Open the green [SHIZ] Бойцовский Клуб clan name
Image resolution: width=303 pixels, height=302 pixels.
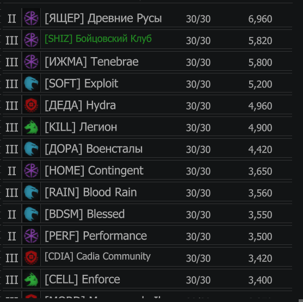(x=98, y=39)
